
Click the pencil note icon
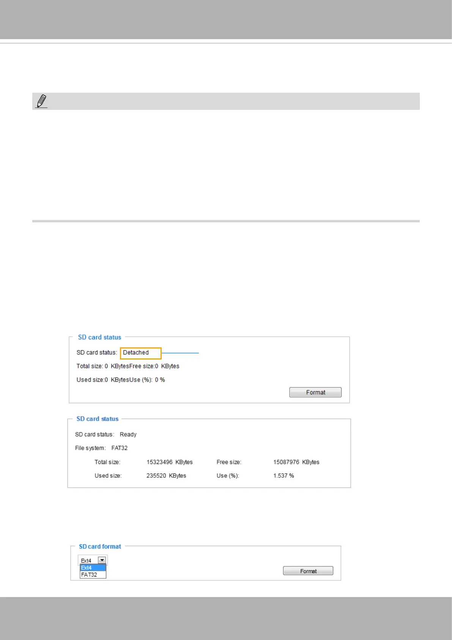click(x=42, y=101)
